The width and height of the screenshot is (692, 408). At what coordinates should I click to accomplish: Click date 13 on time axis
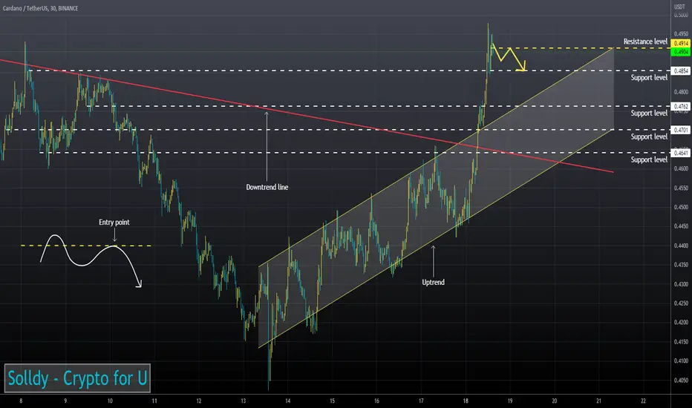[244, 401]
